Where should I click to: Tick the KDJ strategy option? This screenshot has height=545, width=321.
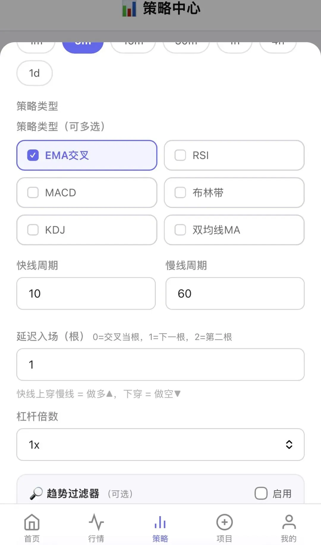click(33, 230)
